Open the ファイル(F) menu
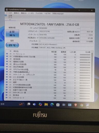 (9, 13)
